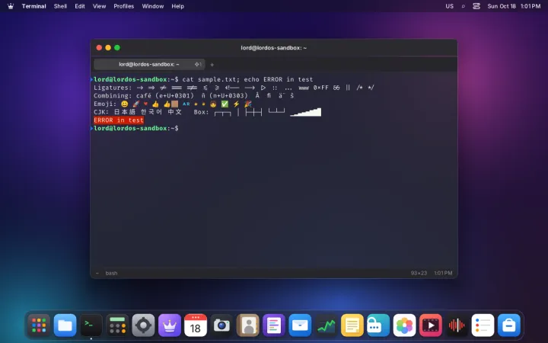The width and height of the screenshot is (548, 343).
Task: Click the date and time in the menu bar
Action: click(x=514, y=6)
